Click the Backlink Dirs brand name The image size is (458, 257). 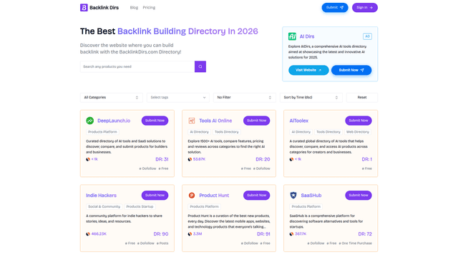(x=104, y=8)
